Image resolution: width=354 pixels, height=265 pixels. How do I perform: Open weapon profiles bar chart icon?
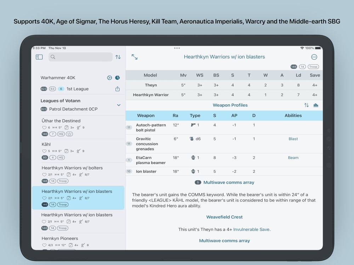316,105
